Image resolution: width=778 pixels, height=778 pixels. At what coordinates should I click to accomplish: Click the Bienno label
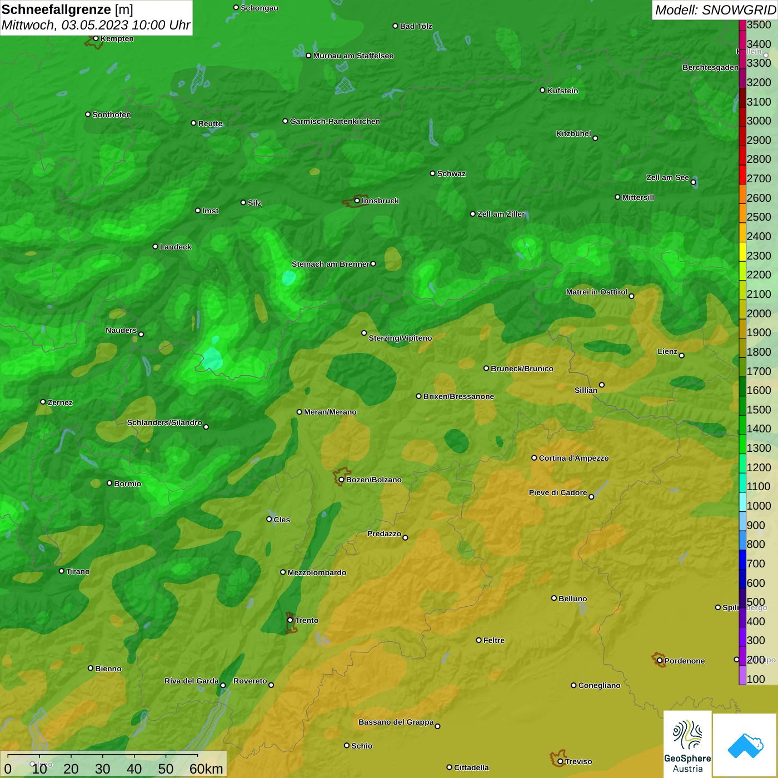click(x=108, y=669)
